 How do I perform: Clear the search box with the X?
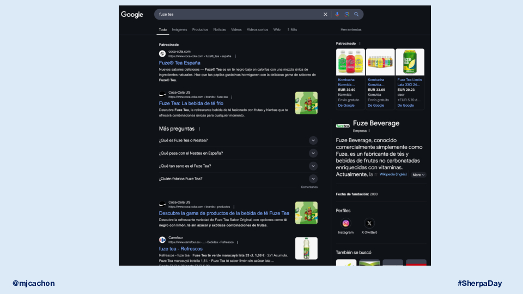(x=325, y=14)
